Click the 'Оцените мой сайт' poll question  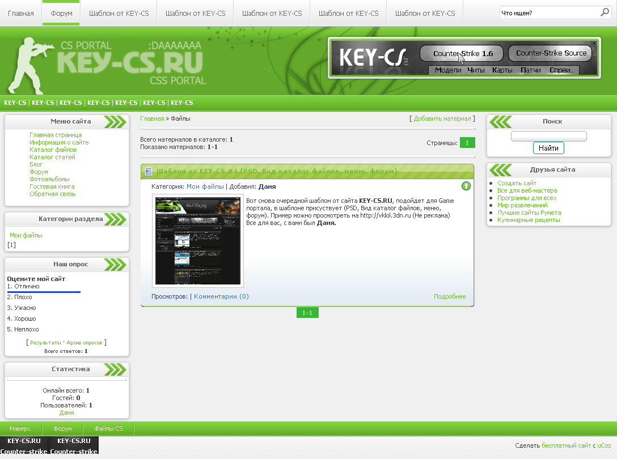tap(36, 279)
